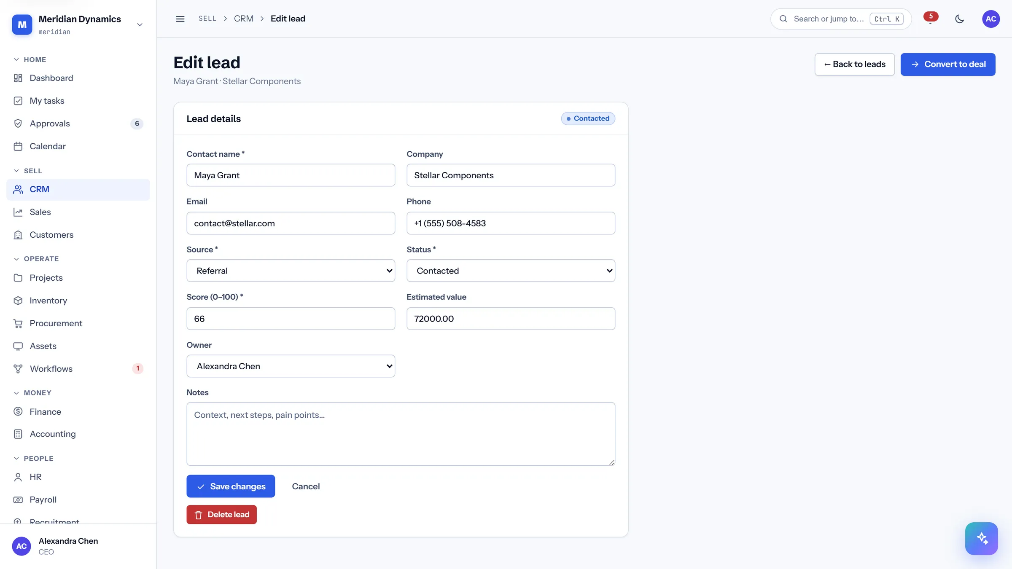1012x569 pixels.
Task: Open the Status dropdown showing Contacted
Action: (511, 271)
